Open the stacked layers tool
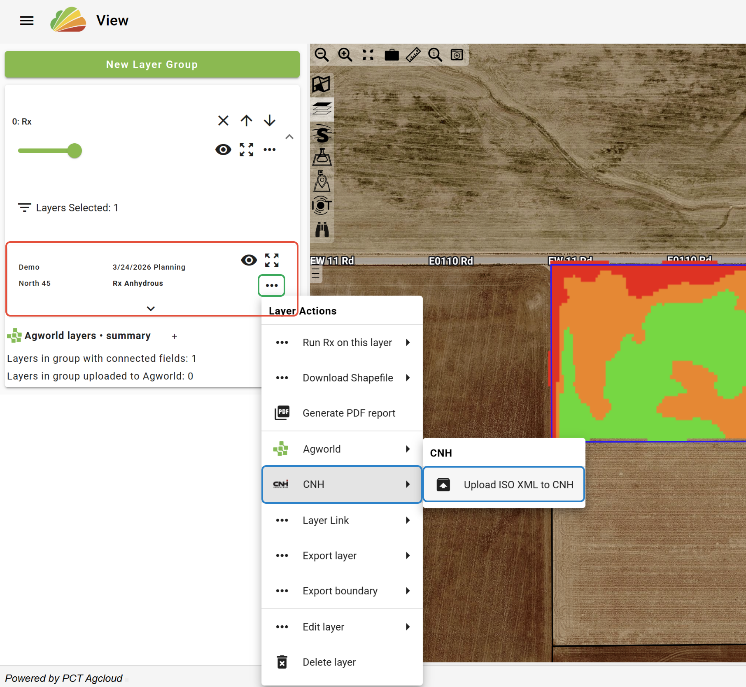This screenshot has width=746, height=687. point(322,109)
